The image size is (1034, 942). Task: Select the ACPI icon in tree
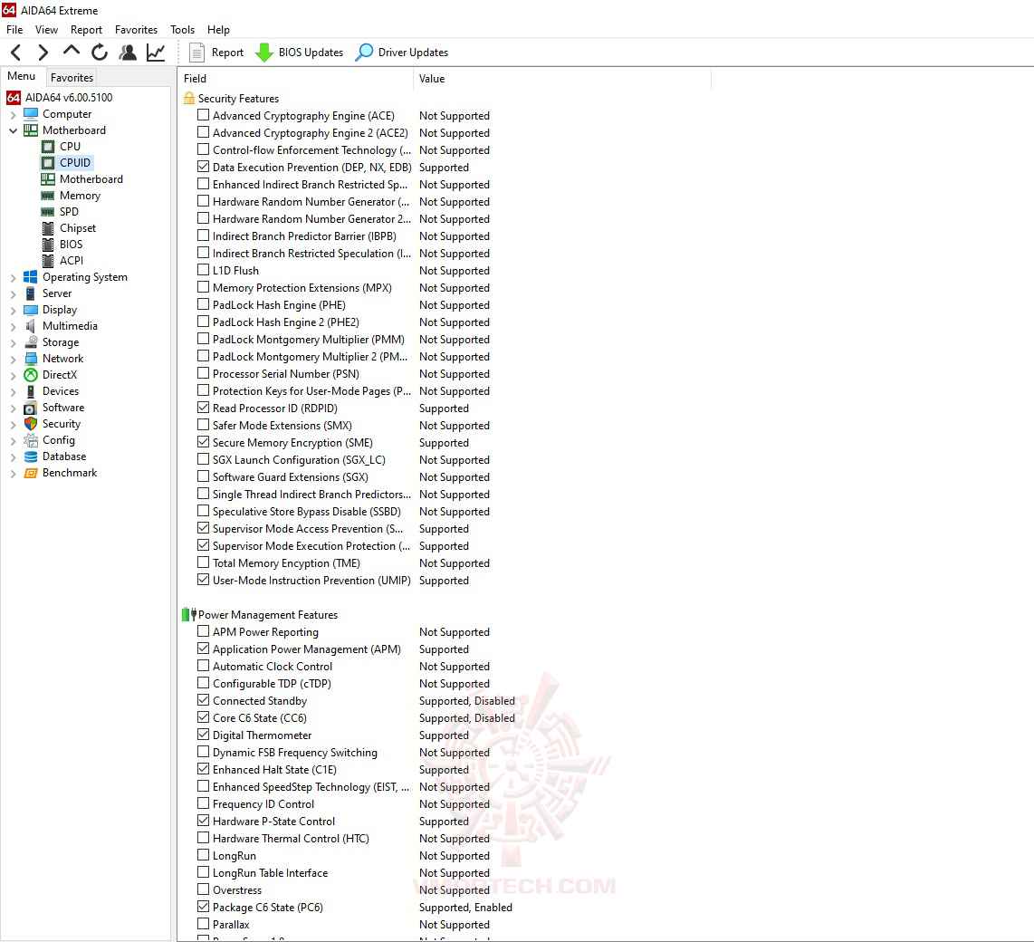coord(48,261)
